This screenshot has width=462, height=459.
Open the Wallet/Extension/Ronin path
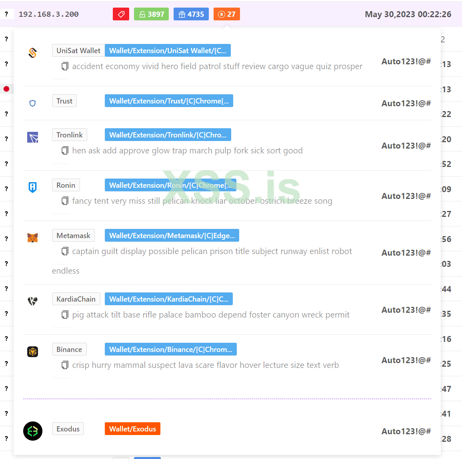[170, 185]
